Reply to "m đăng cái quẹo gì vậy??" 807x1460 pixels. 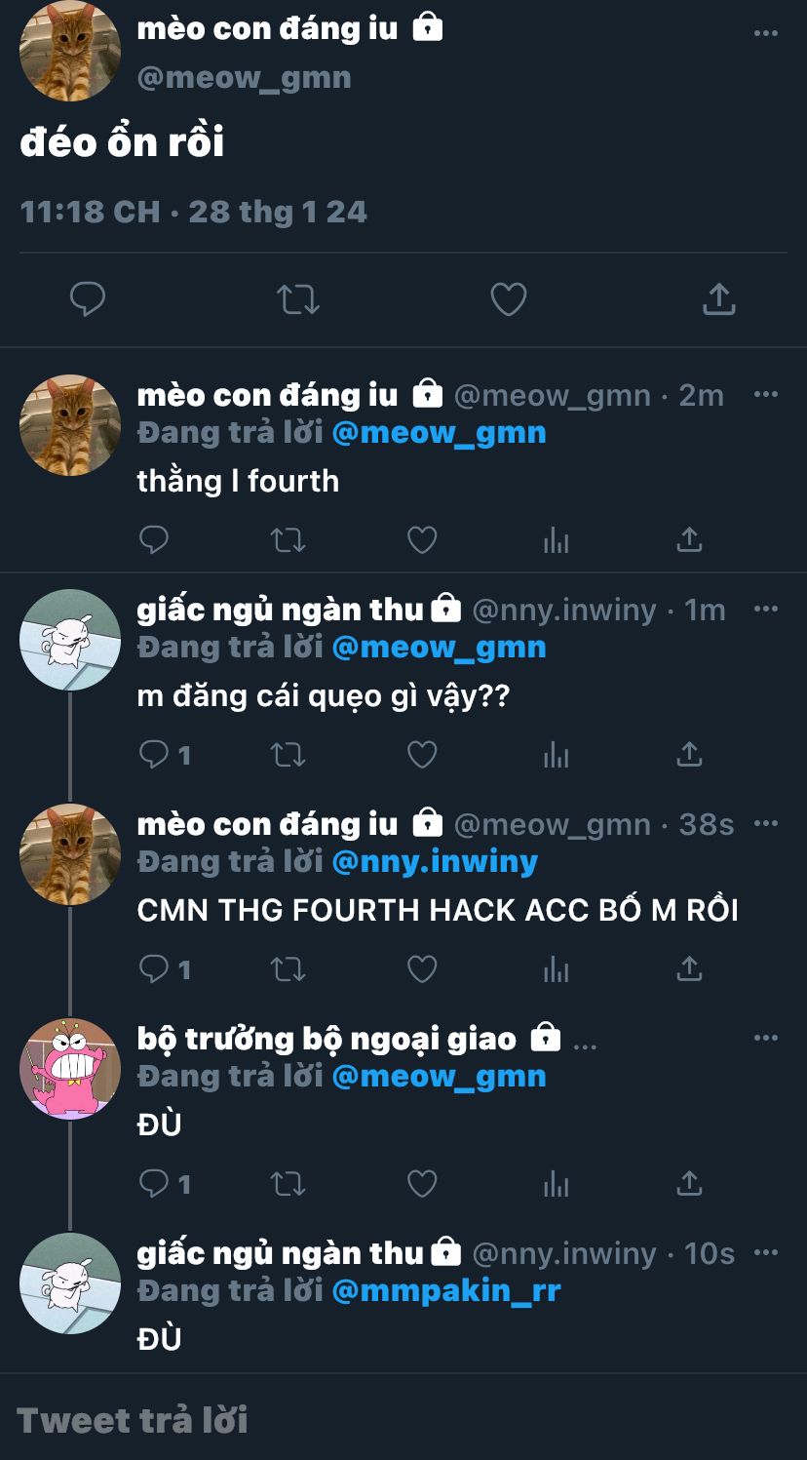point(154,754)
